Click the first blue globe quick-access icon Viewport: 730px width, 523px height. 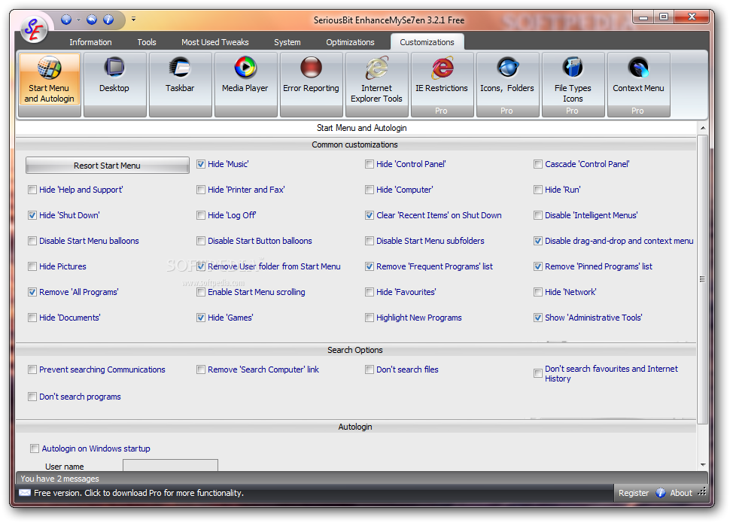[66, 20]
